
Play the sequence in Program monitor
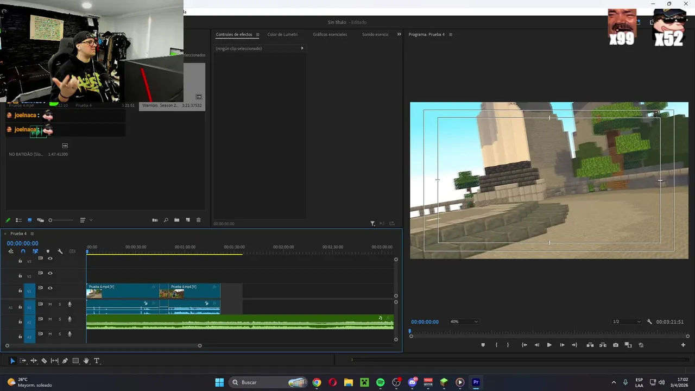pos(549,345)
